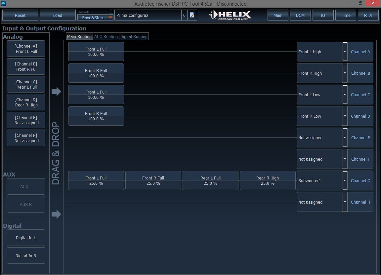Image resolution: width=381 pixels, height=275 pixels.
Task: Select the Rear L Full 25.0 % routing block
Action: 210,180
